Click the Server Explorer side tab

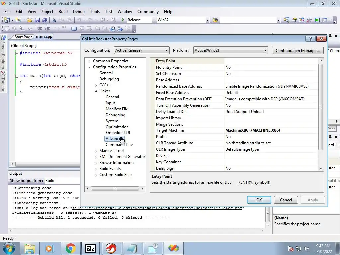coord(3,53)
